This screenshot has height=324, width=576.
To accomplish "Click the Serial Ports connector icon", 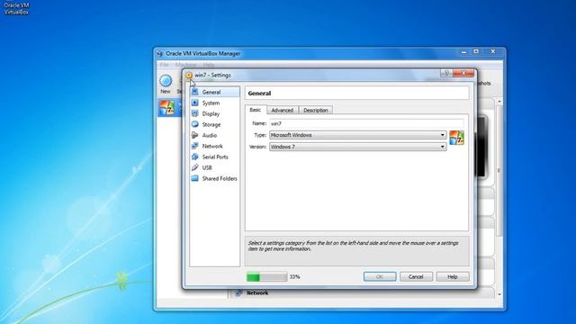I will tap(195, 157).
